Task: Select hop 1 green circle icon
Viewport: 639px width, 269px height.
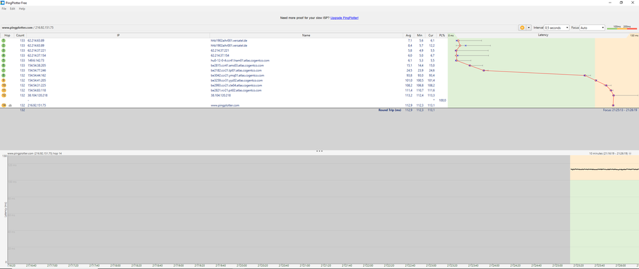Action: pyautogui.click(x=4, y=41)
